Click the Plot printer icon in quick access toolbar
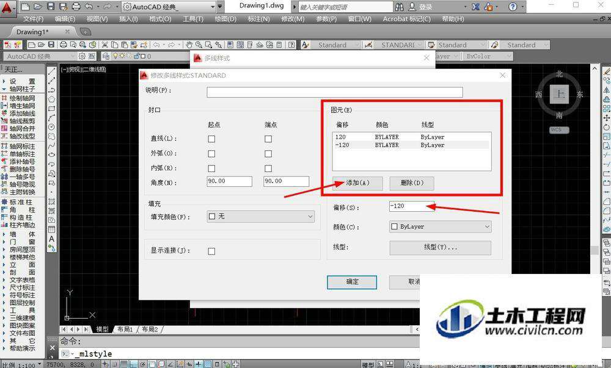The image size is (611, 368). pyautogui.click(x=76, y=7)
